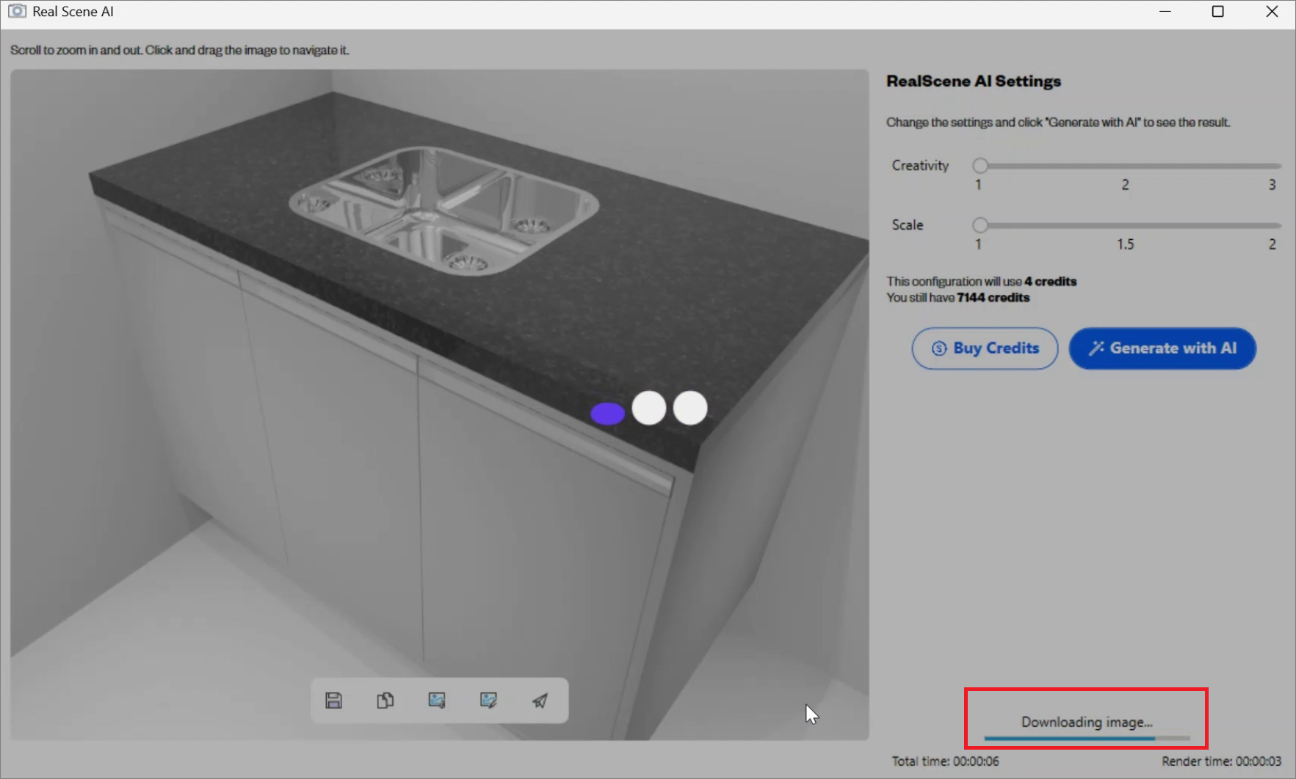Click the image with attachment icon
Viewport: 1296px width, 779px height.
pyautogui.click(x=437, y=701)
